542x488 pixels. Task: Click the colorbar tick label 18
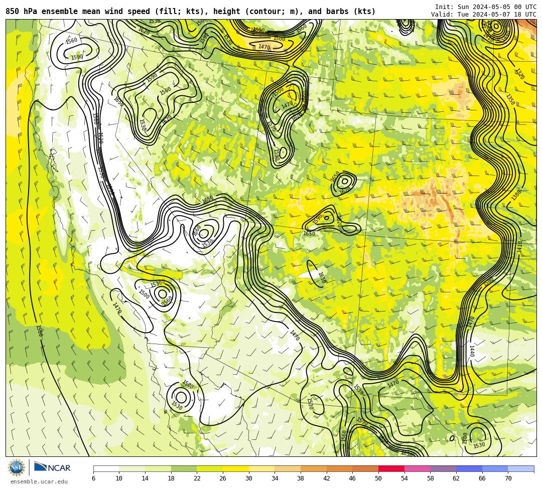(x=171, y=478)
